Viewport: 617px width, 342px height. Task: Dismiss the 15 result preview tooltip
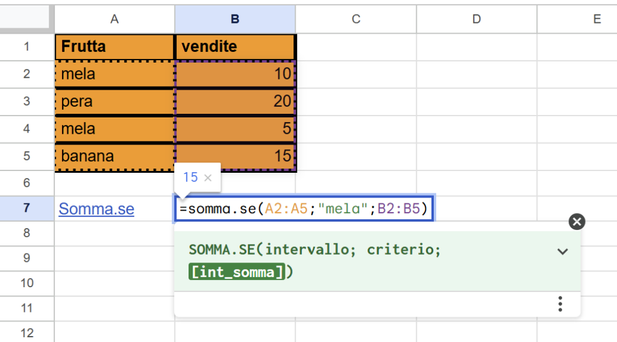point(208,178)
